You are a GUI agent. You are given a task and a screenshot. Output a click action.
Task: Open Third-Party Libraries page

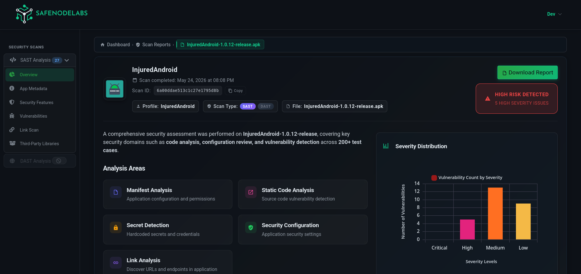pos(40,144)
